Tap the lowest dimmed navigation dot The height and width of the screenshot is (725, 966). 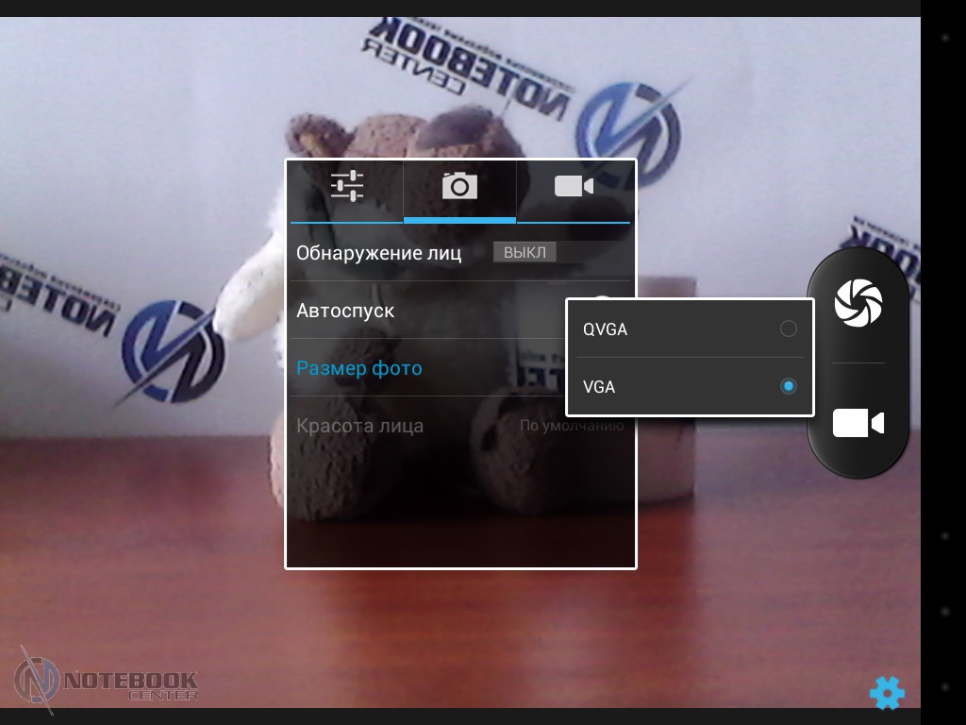(x=944, y=687)
